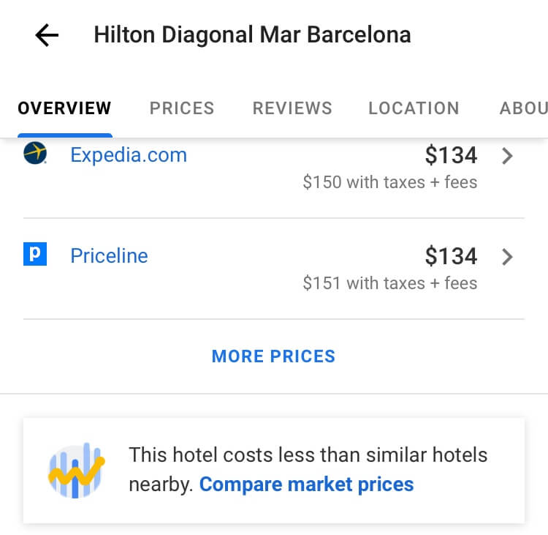Click the Priceline logo icon

35,255
